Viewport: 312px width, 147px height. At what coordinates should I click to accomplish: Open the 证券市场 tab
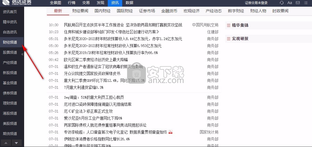(147, 11)
